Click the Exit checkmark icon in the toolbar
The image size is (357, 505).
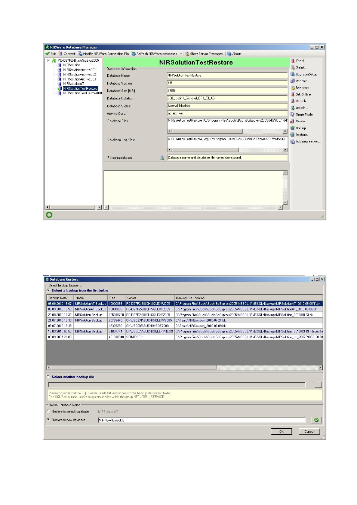(47, 54)
